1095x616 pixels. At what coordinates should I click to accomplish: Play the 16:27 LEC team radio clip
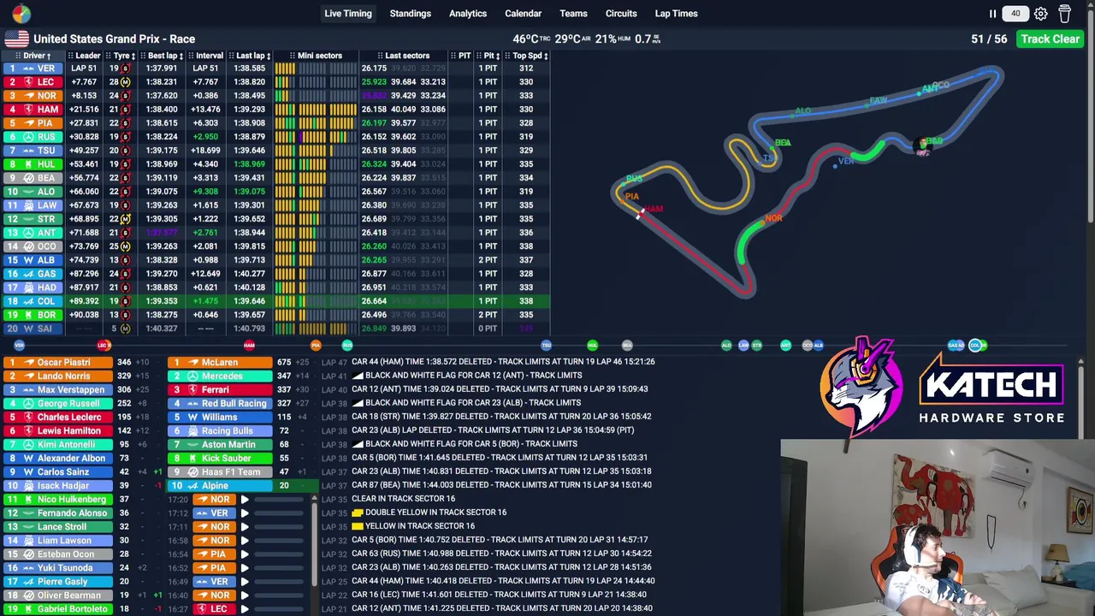coord(245,609)
